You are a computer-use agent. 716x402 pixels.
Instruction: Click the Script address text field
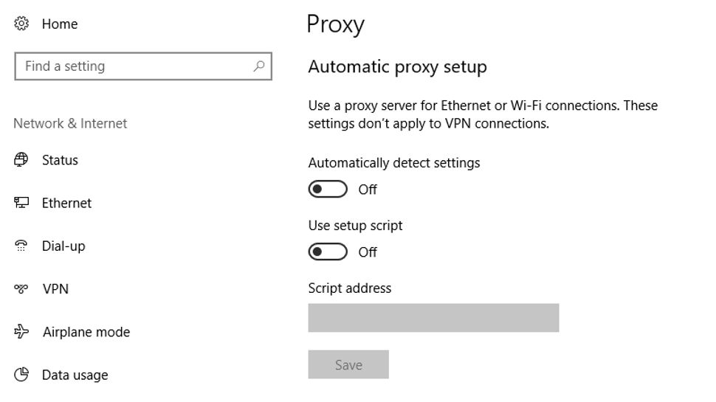tap(433, 318)
